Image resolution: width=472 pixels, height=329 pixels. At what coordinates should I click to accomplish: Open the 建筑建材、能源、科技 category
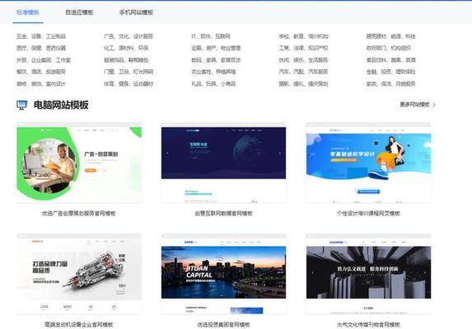pyautogui.click(x=390, y=36)
